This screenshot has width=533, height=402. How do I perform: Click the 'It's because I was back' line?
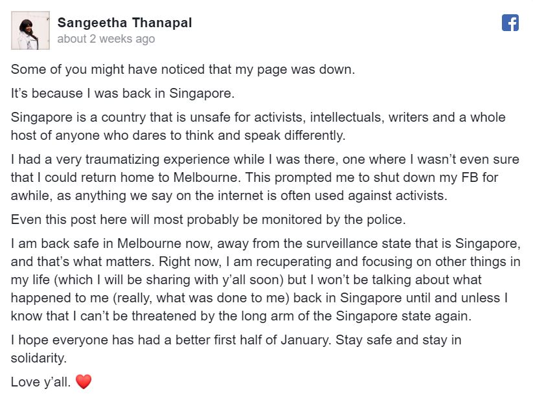[122, 93]
